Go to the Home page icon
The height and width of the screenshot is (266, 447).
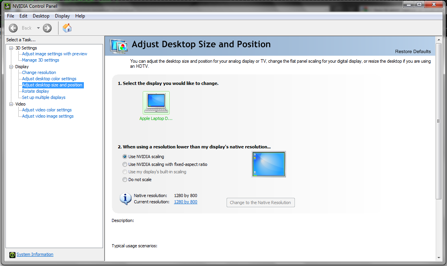coord(67,28)
